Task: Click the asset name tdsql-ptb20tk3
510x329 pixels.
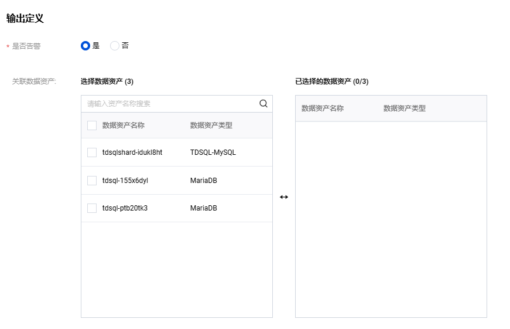Action: 125,208
